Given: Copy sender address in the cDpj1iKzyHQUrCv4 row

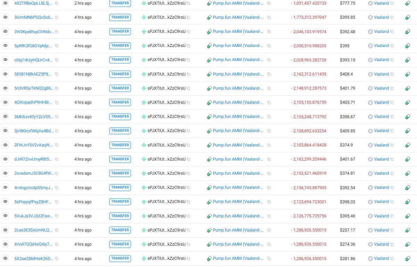Looking at the screenshot, I should pyautogui.click(x=188, y=60).
